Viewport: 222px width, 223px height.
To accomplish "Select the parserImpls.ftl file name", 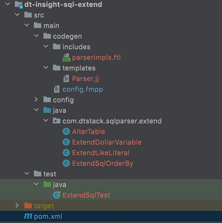I will [x=96, y=57].
